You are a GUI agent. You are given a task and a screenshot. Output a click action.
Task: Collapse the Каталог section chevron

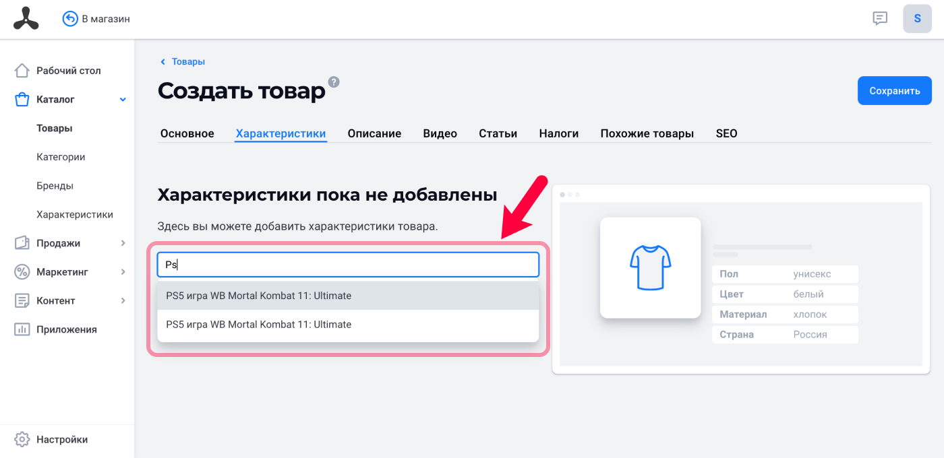(123, 100)
